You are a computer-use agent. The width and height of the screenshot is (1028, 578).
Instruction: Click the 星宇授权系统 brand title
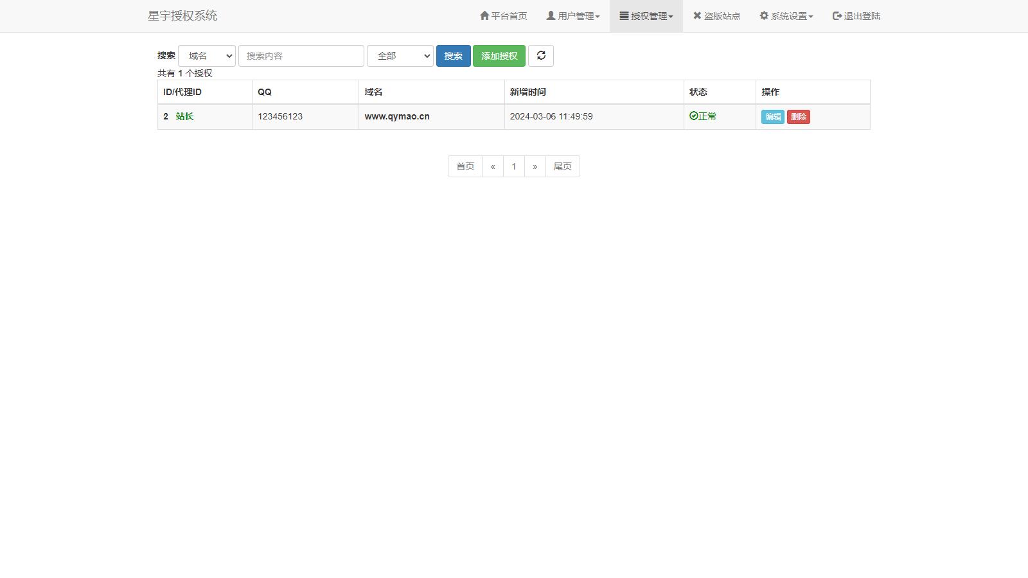click(182, 16)
